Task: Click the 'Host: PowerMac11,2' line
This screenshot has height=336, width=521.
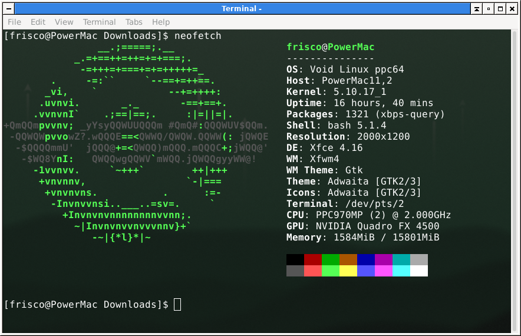Action: tap(339, 81)
